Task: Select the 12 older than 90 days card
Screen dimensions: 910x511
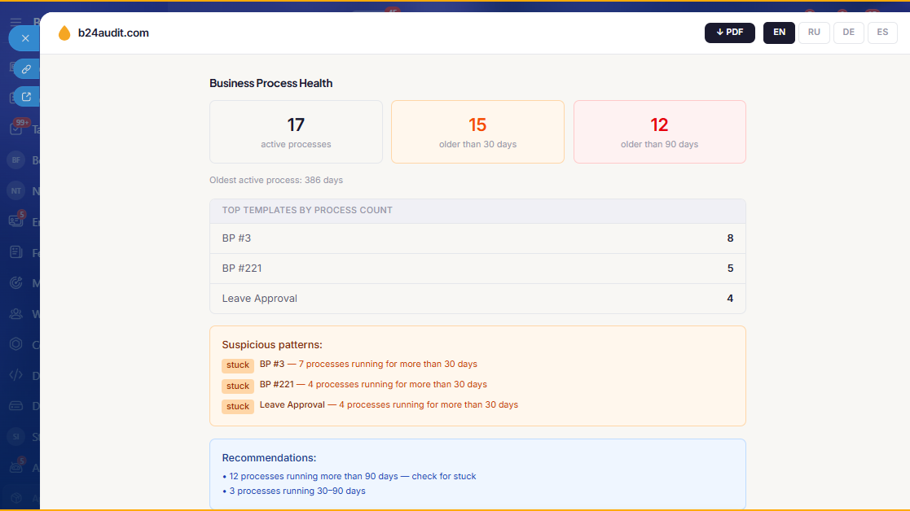Action: 659,132
